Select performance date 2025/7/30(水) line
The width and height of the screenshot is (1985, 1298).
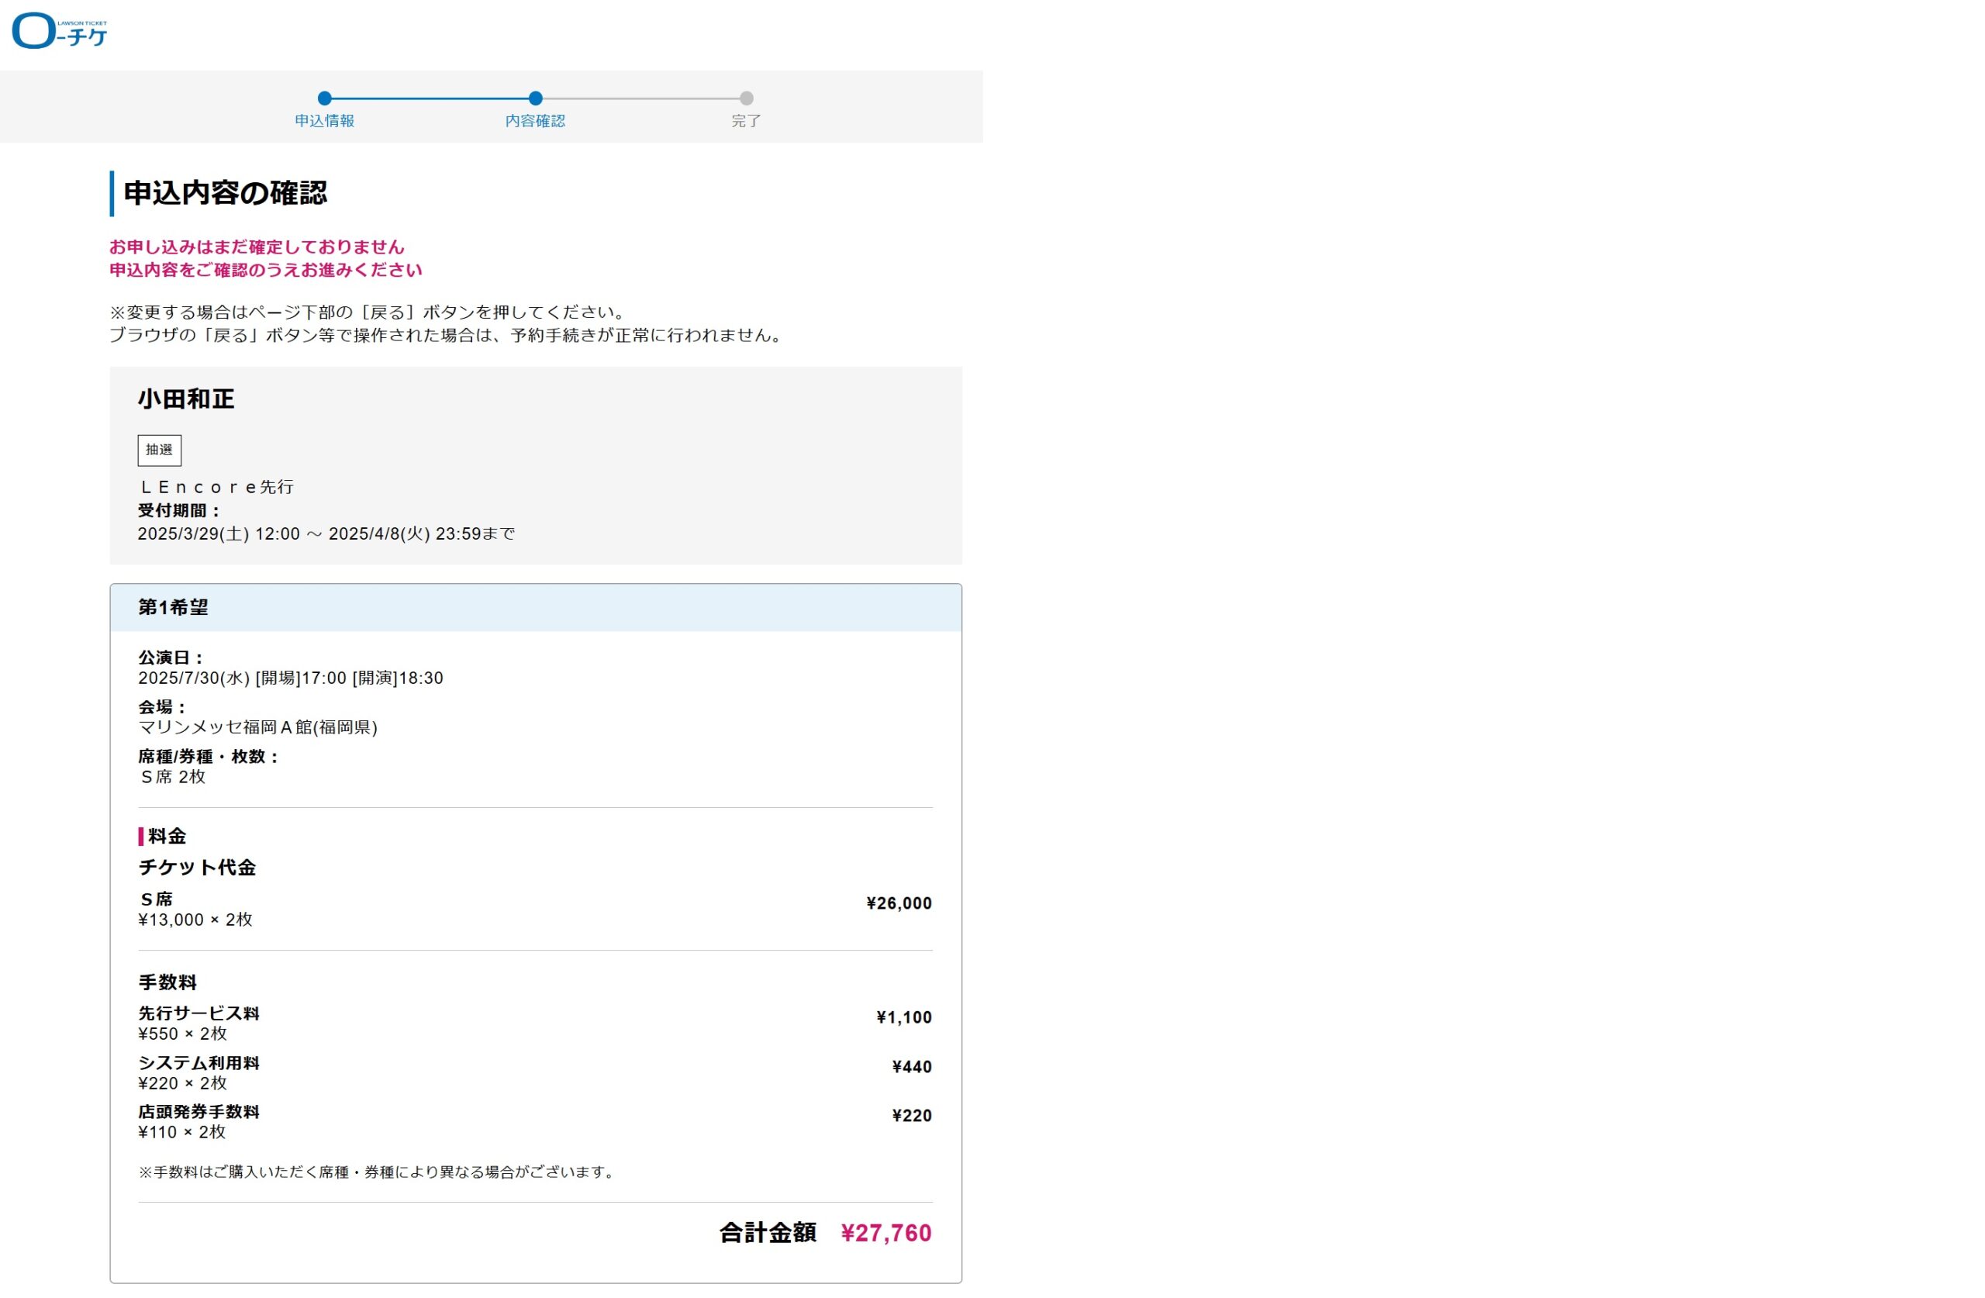coord(290,678)
